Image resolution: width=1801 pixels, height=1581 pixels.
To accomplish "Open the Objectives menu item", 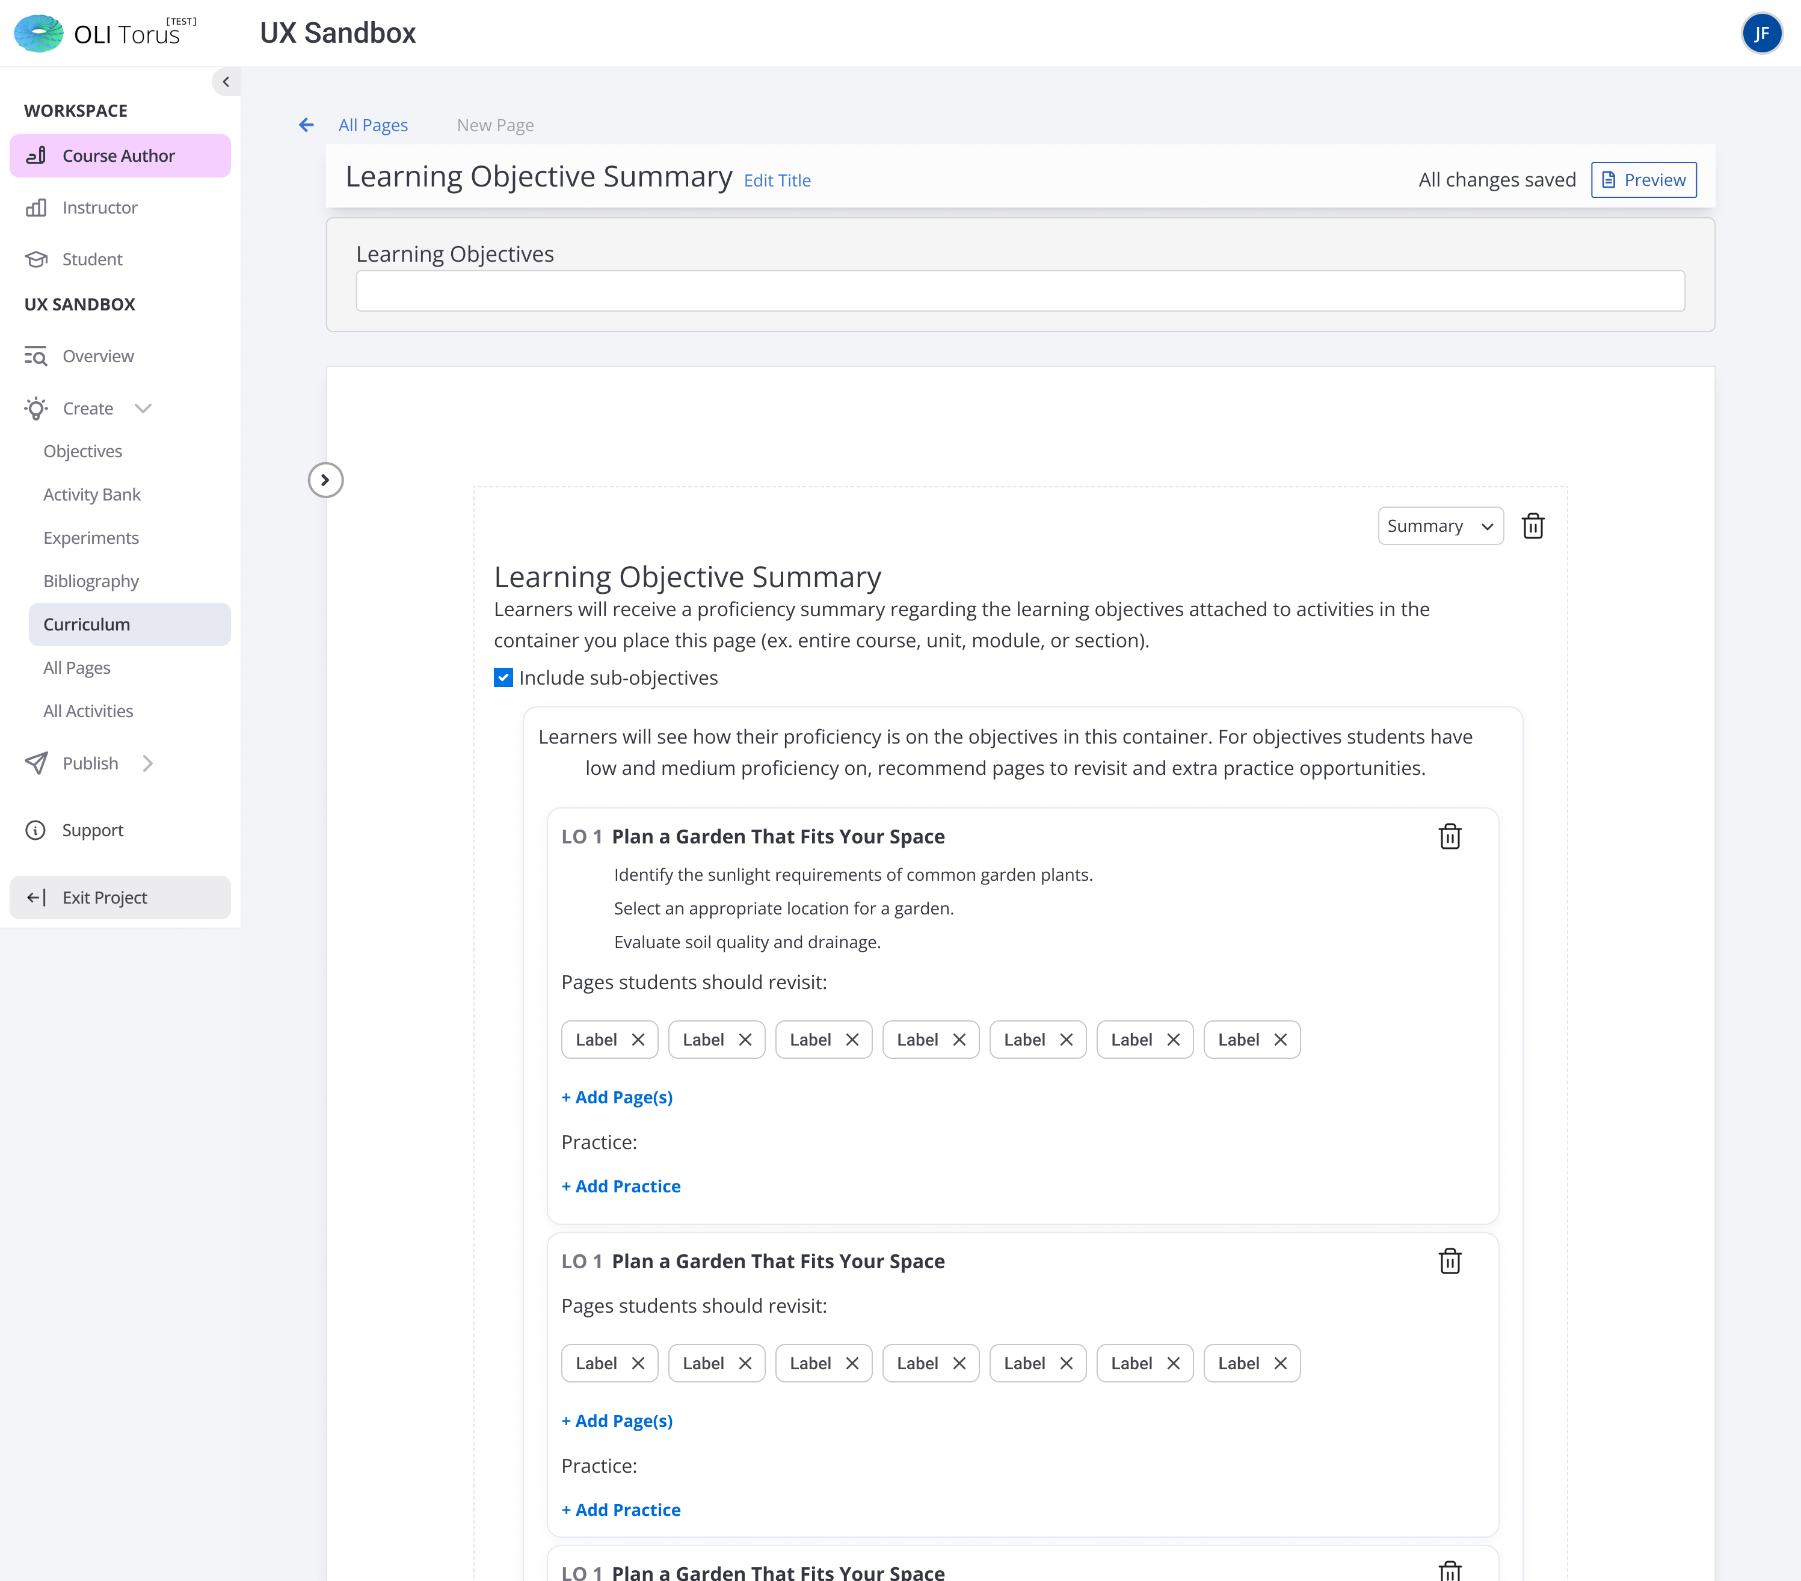I will pyautogui.click(x=83, y=451).
